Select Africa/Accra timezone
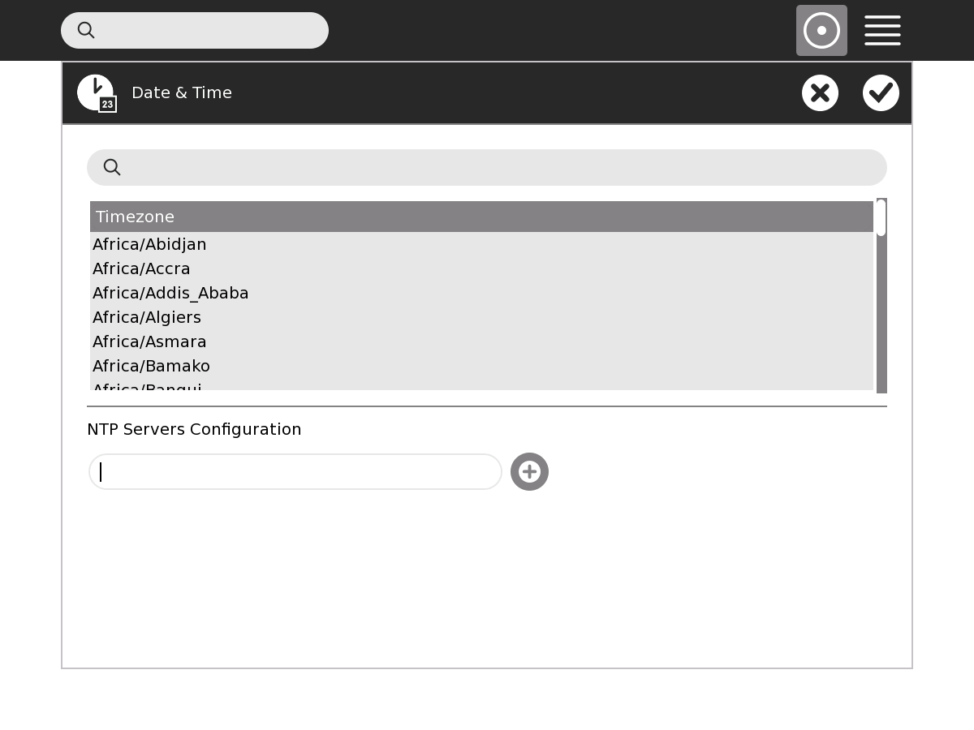This screenshot has height=730, width=974. [x=141, y=268]
